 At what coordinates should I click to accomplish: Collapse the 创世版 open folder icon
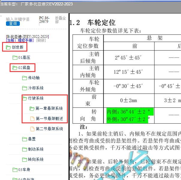pyautogui.click(x=8, y=47)
